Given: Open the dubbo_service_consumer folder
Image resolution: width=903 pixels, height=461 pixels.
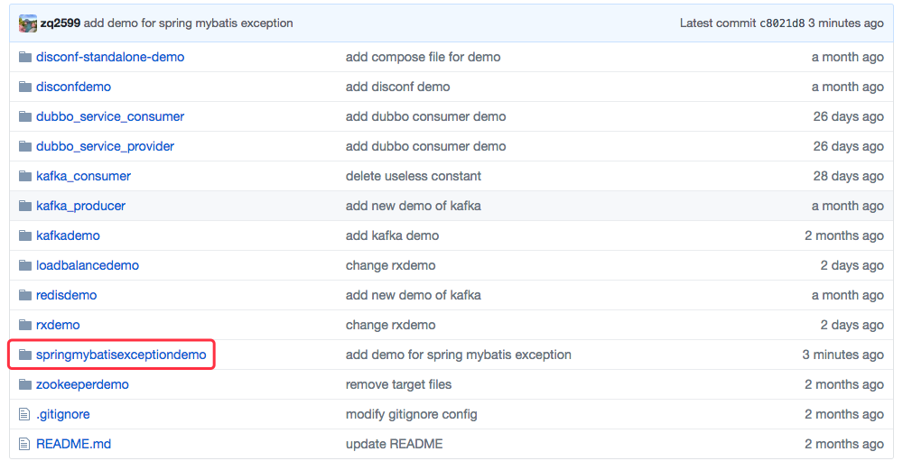Looking at the screenshot, I should 110,116.
